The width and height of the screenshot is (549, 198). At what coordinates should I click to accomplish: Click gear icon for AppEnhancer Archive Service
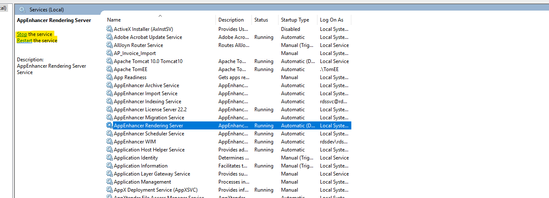click(110, 85)
